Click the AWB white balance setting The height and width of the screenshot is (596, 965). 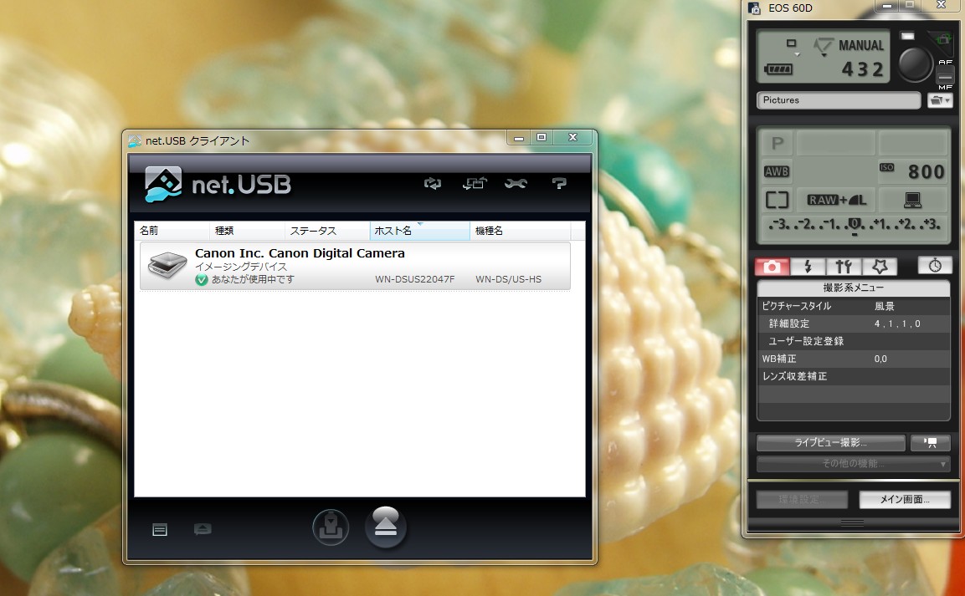(777, 171)
